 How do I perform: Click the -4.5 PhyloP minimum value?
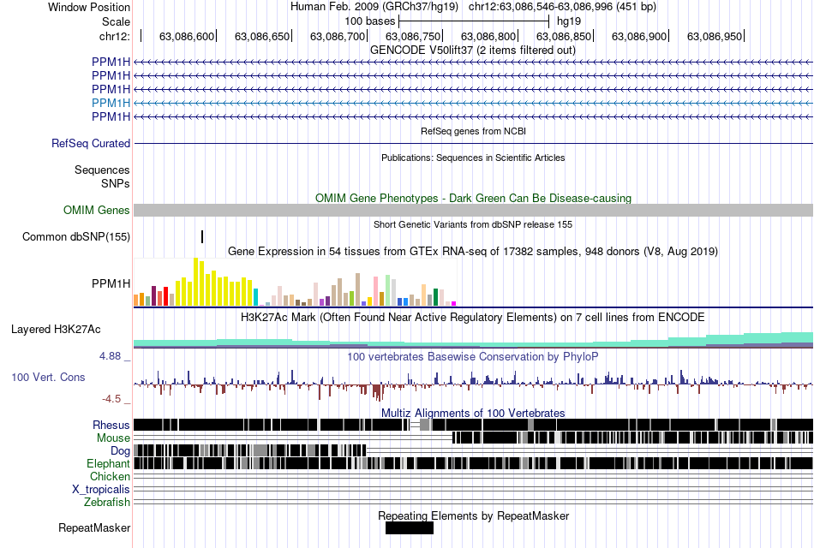point(111,398)
